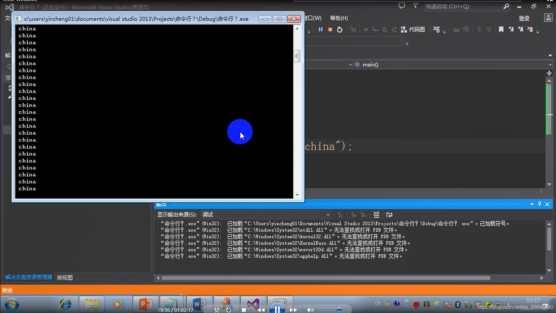Click the 就绪 status bar text
This screenshot has width=556, height=313.
point(7,290)
